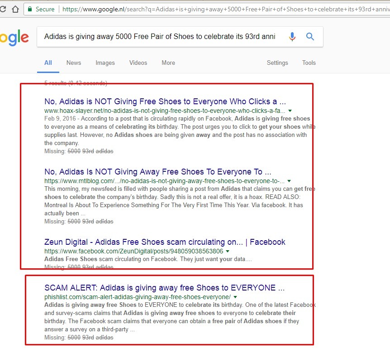Expand options arrow beside mtlblog.com URL
Viewport: 390px width, 349px height.
289,181
